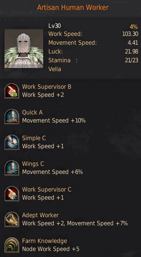Screen dimensions: 141x257
Task: Select the Luck 21.98 stat row
Action: coord(93,51)
